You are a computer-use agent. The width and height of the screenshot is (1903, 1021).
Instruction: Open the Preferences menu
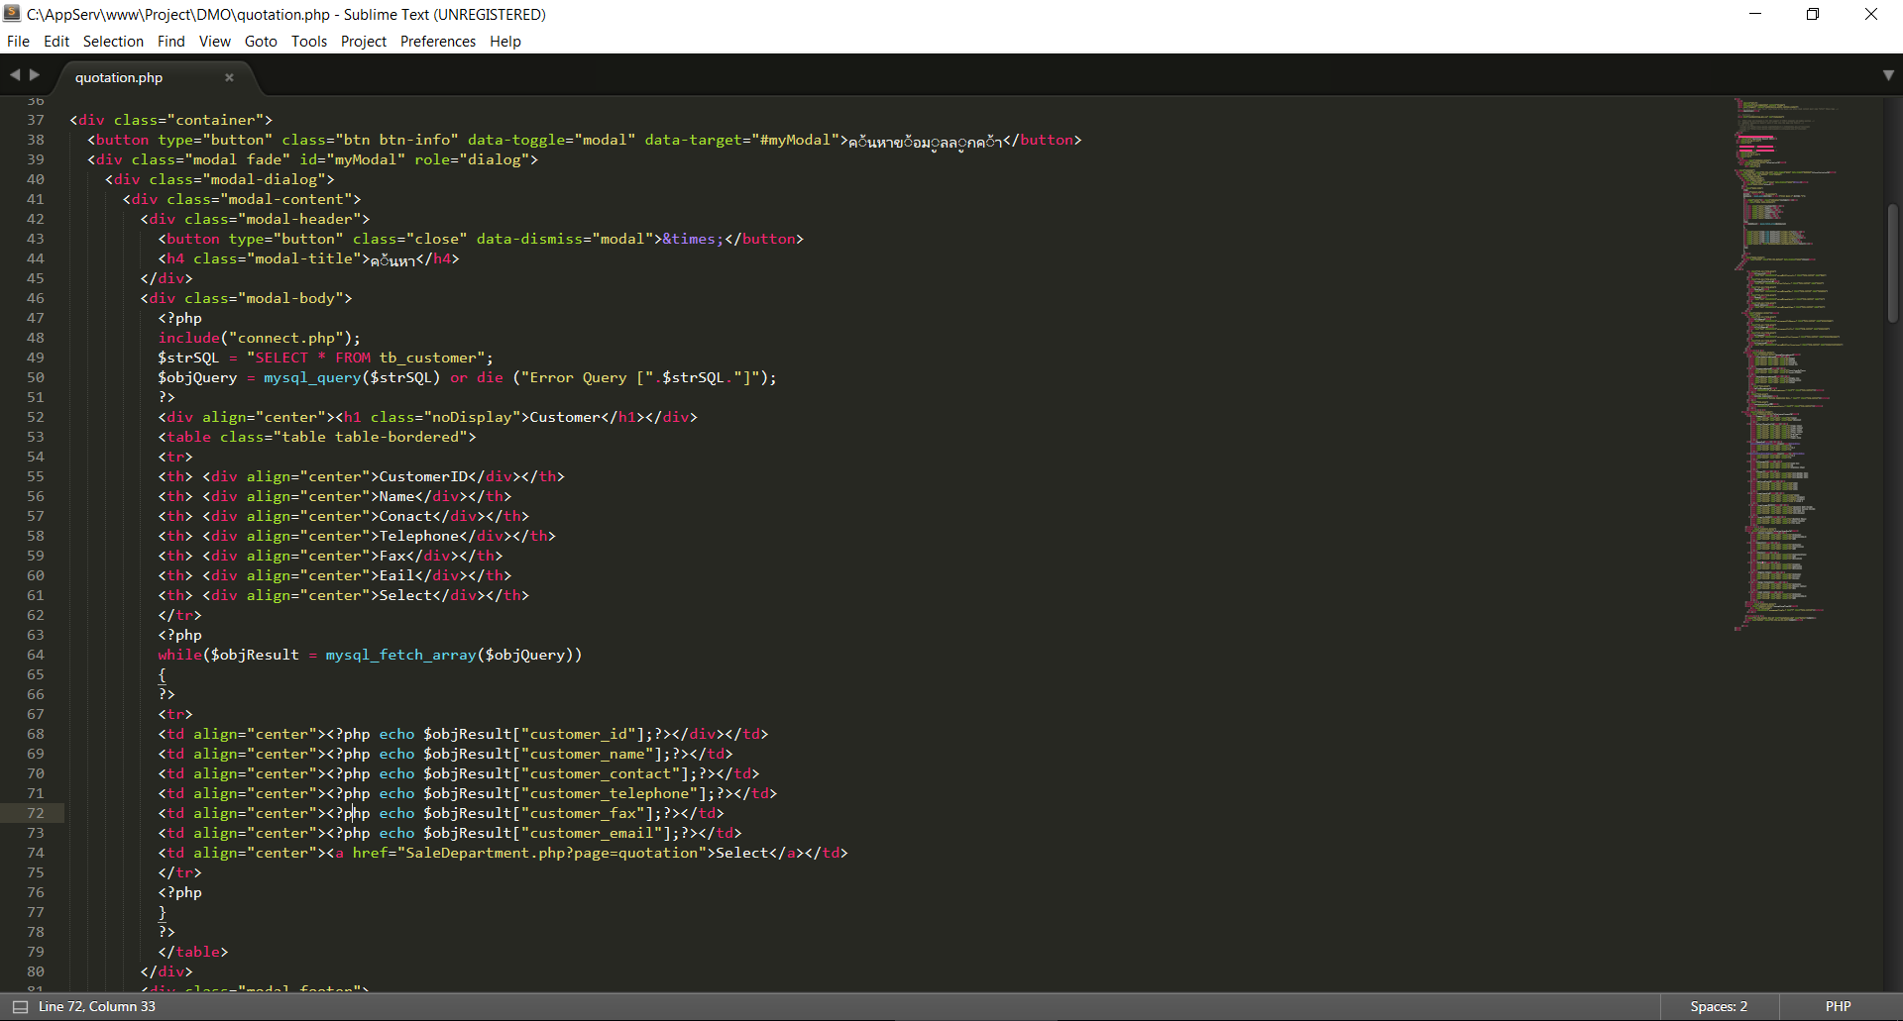pos(438,41)
